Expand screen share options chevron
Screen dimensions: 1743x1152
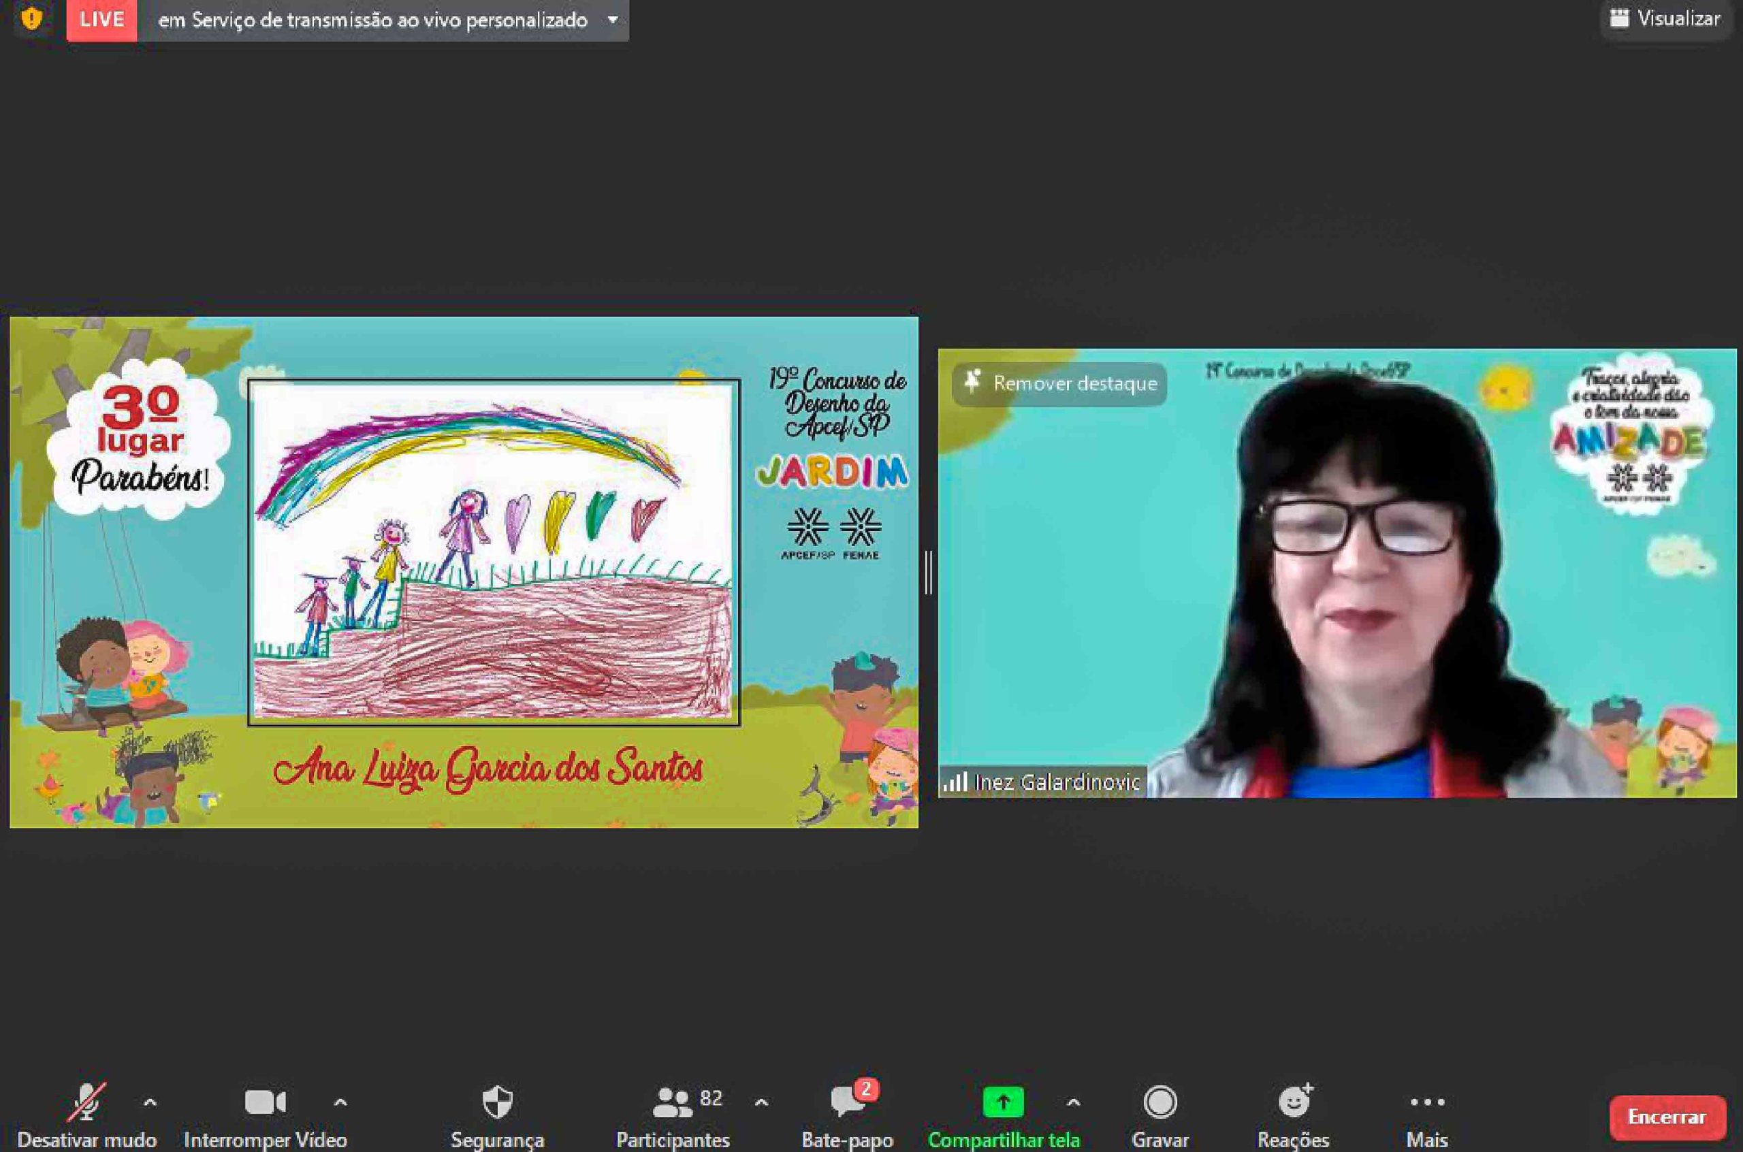(1073, 1102)
